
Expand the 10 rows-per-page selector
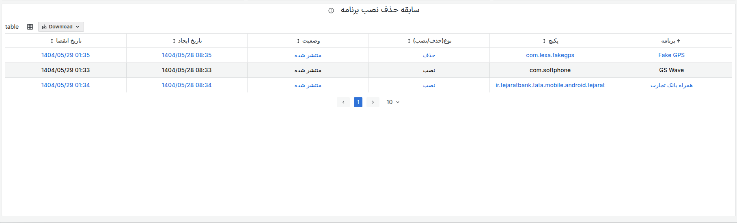click(x=392, y=102)
